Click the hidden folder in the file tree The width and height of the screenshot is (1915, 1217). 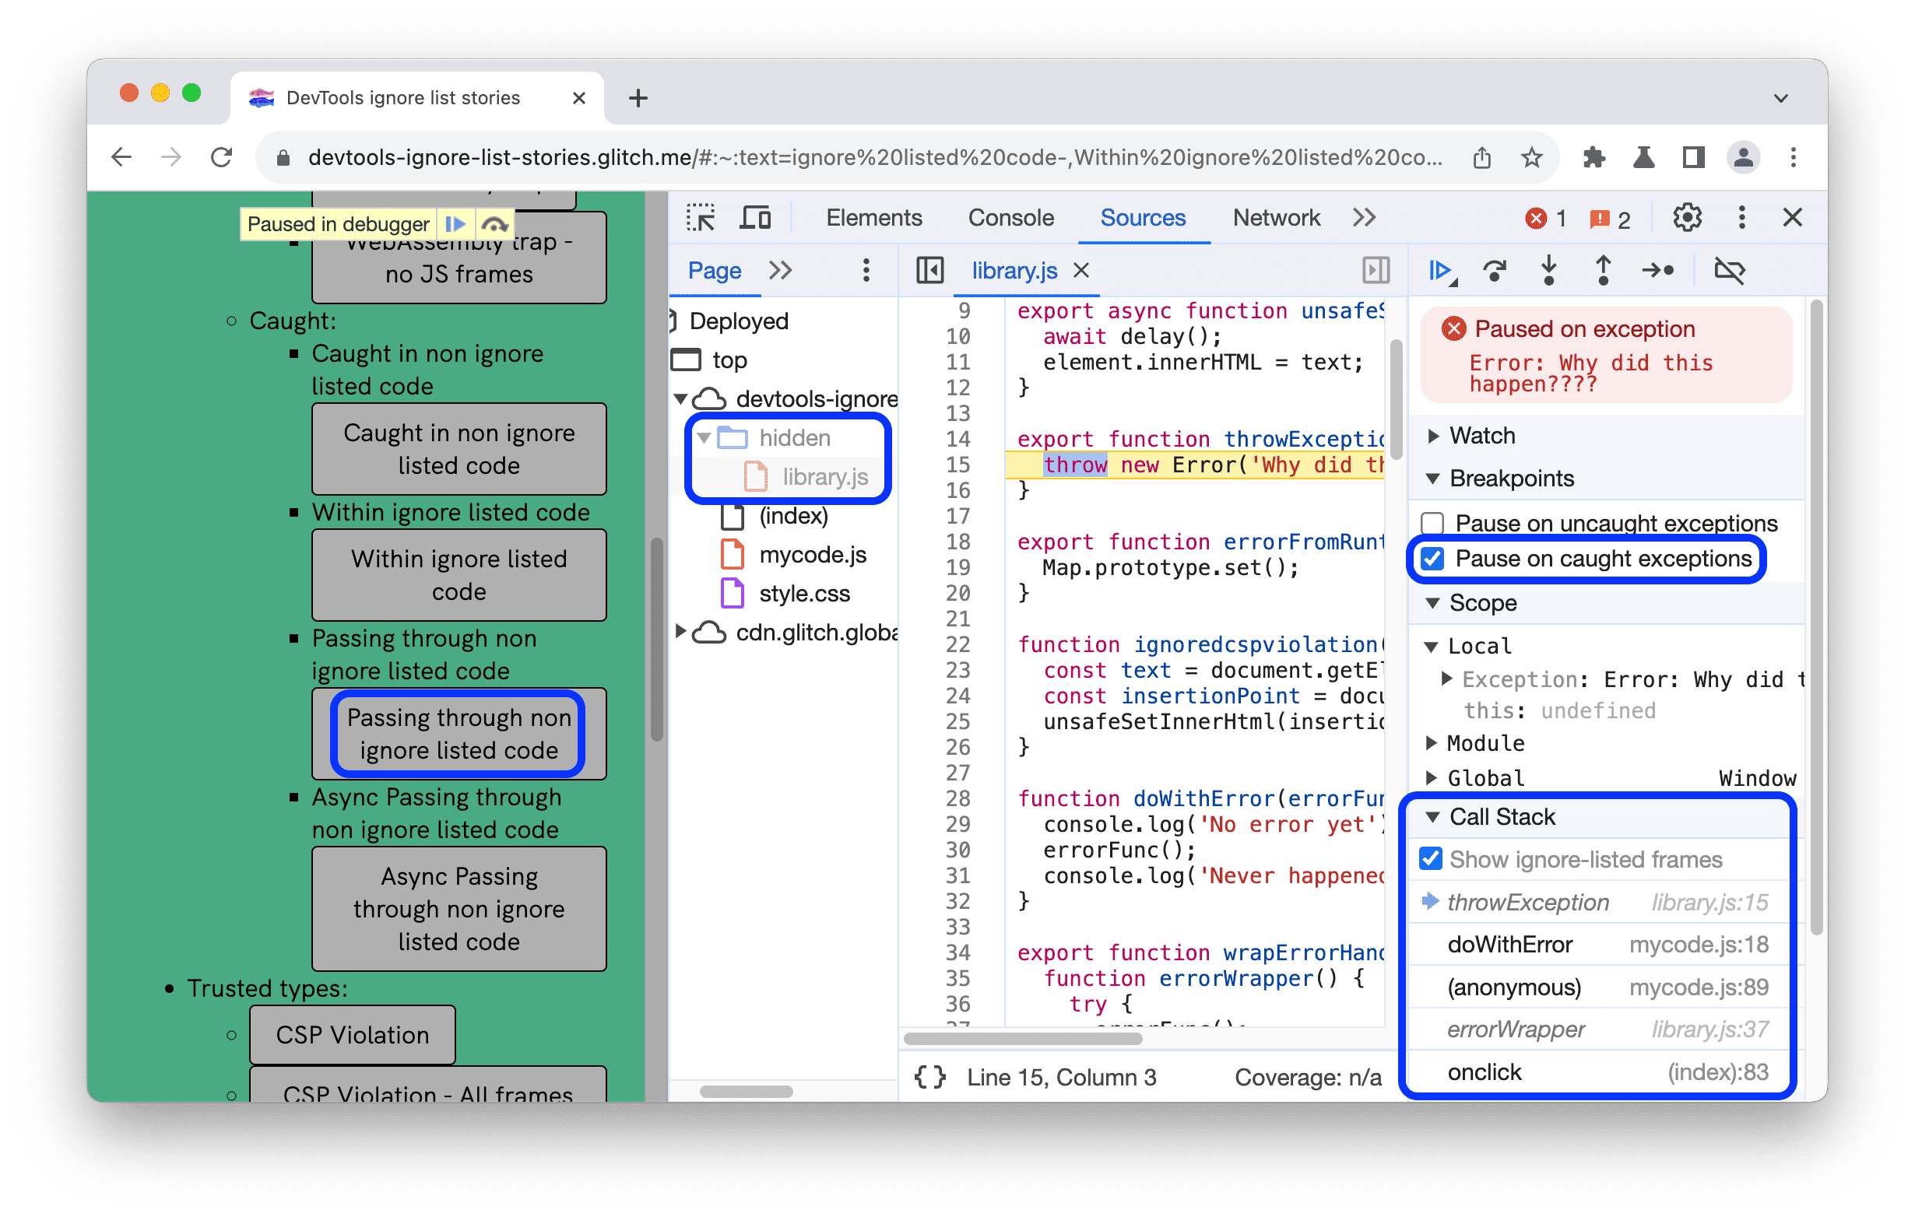click(789, 436)
